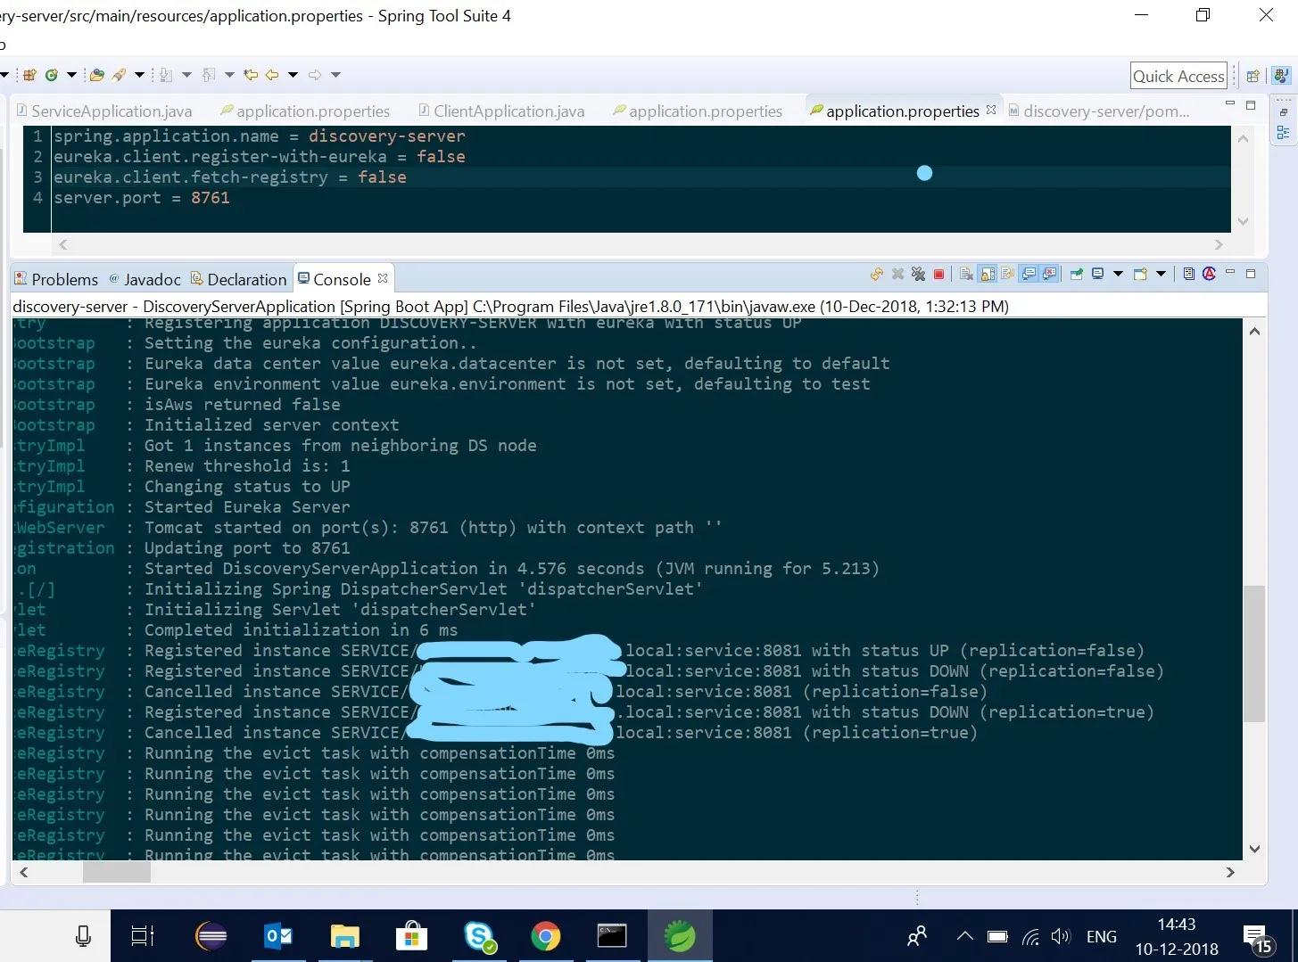Navigate Back with the yellow arrow
Image resolution: width=1298 pixels, height=962 pixels.
click(272, 75)
